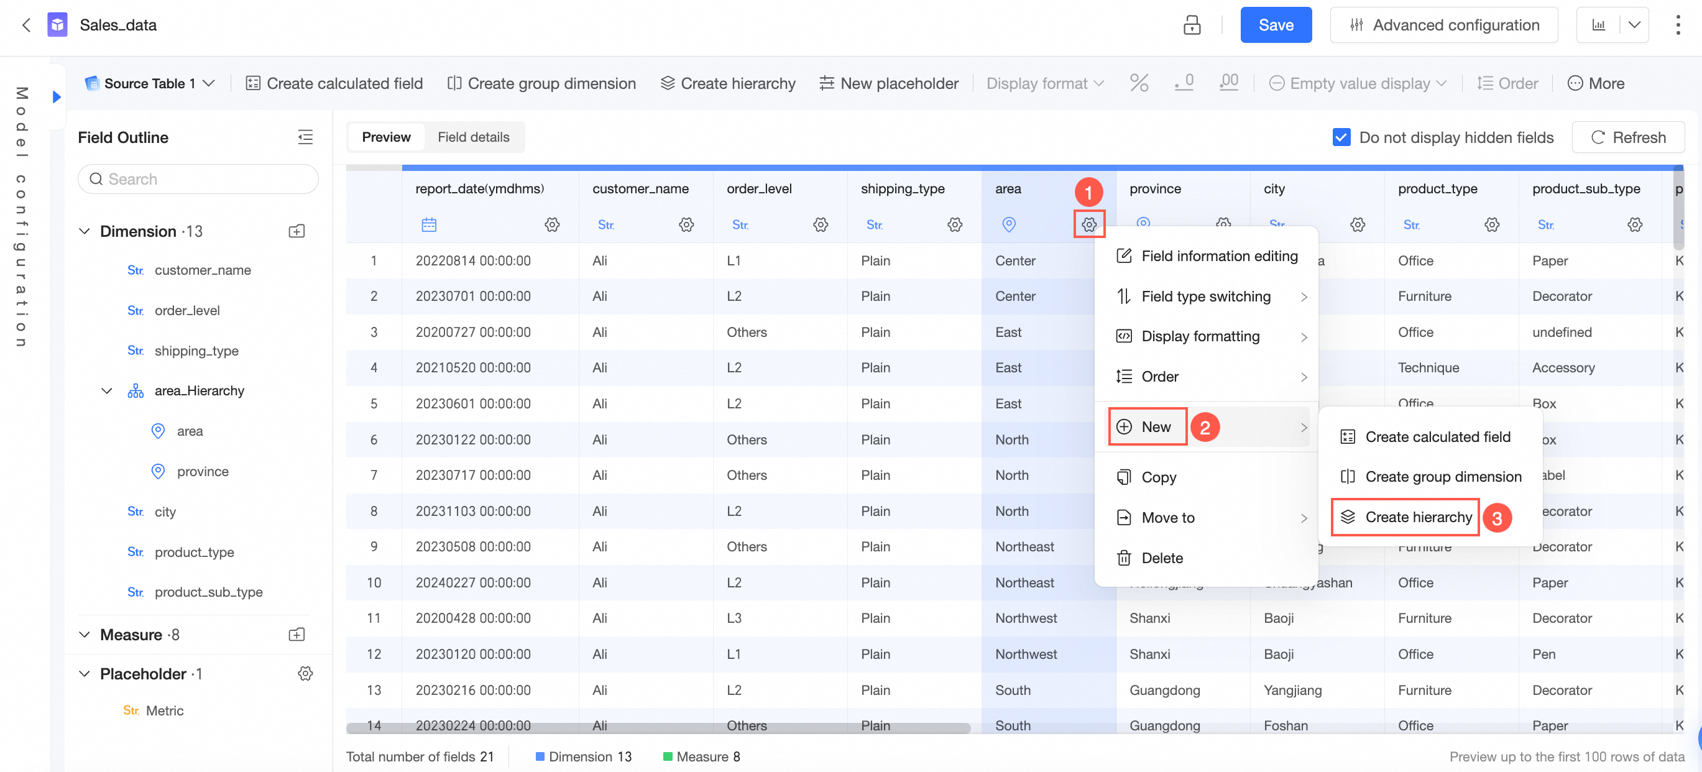Click New placeholder in toolbar

(x=888, y=83)
